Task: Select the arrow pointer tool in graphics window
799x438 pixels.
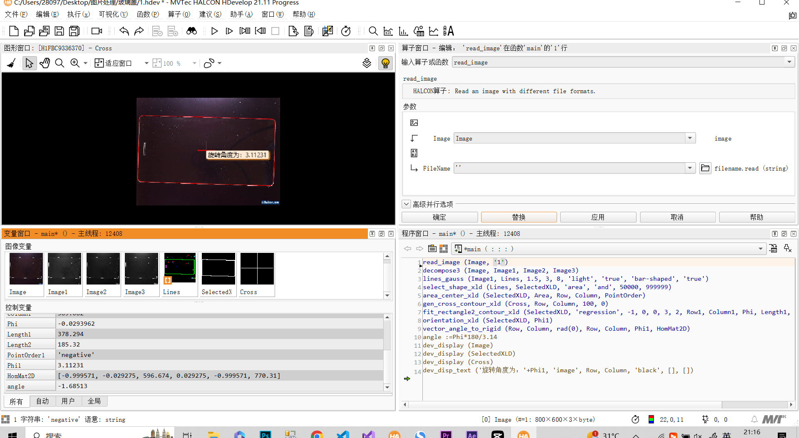Action: tap(29, 63)
